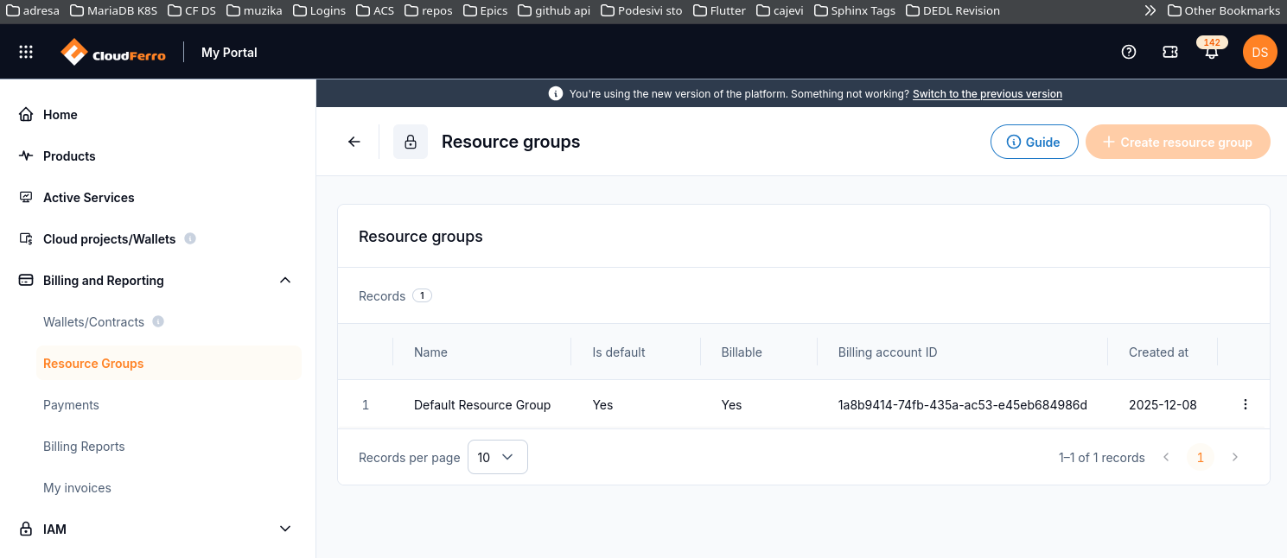Image resolution: width=1287 pixels, height=558 pixels.
Task: Sort by the Billable column header
Action: pos(742,352)
